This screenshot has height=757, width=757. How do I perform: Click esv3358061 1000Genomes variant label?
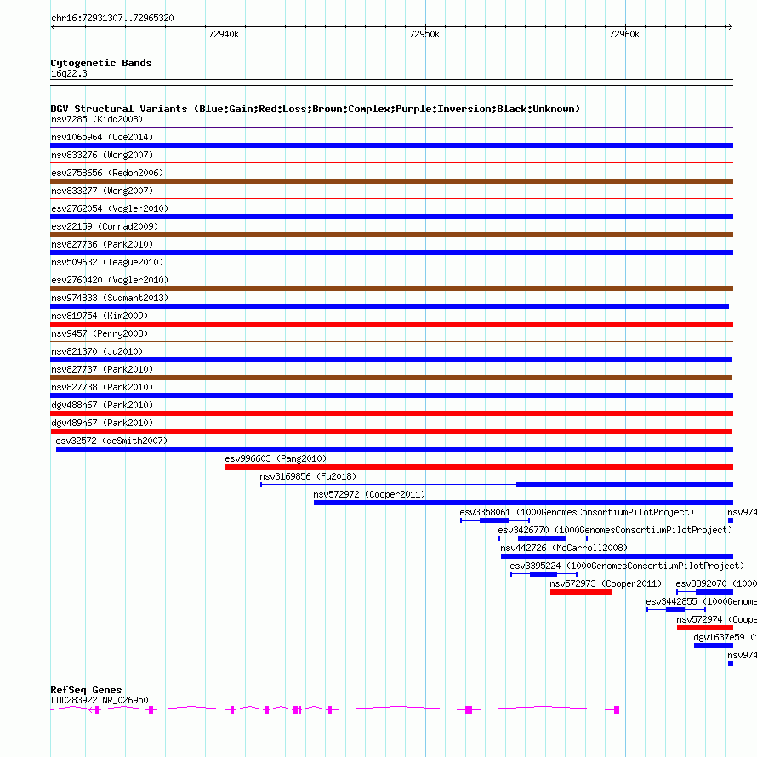click(x=577, y=512)
